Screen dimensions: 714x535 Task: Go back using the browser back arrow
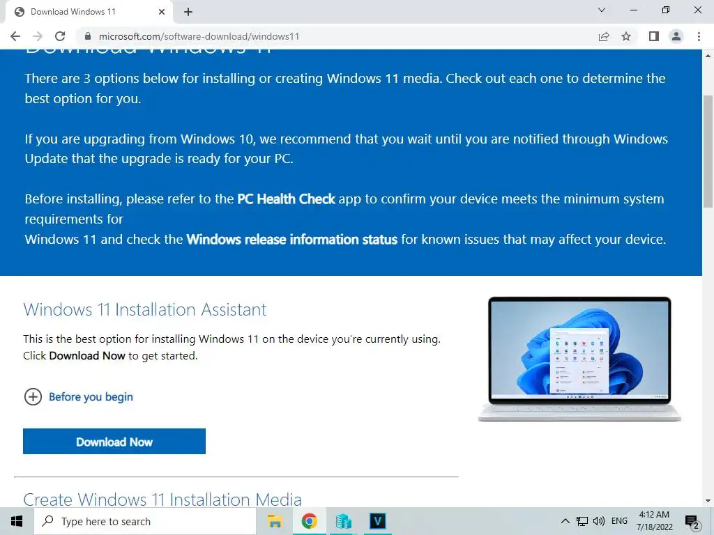(15, 36)
